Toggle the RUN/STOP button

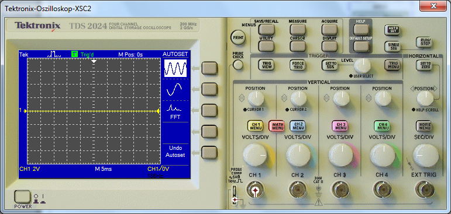click(424, 42)
